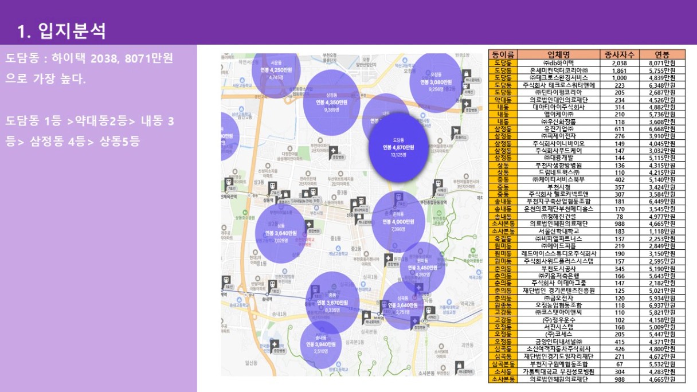Select the 오정동 3,080만원 map bubble
This screenshot has width=697, height=392.
point(436,83)
